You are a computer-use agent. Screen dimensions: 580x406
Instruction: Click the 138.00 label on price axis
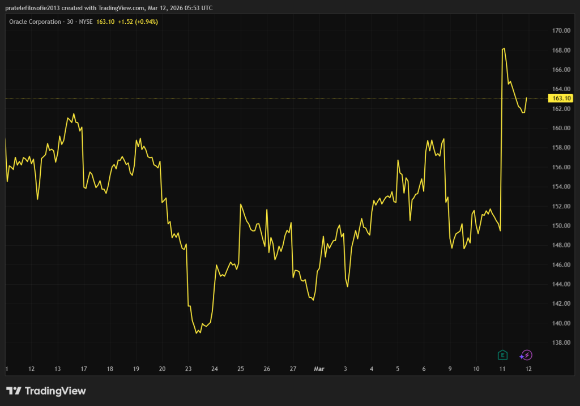point(561,343)
